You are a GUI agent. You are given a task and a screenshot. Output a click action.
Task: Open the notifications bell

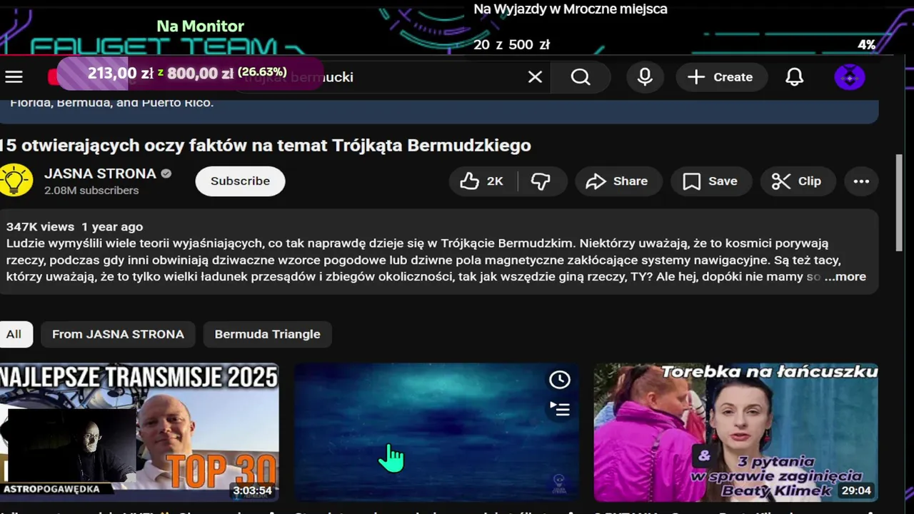pos(795,77)
